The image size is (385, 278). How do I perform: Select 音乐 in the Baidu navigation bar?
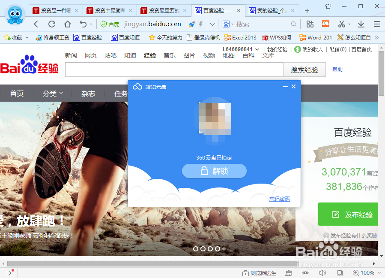click(169, 55)
